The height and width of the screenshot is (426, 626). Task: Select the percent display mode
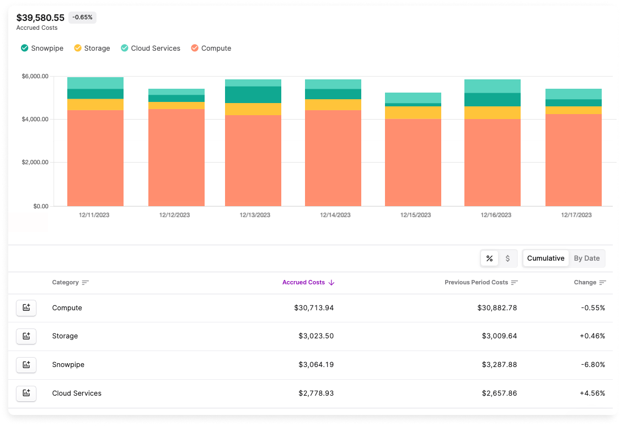[489, 258]
